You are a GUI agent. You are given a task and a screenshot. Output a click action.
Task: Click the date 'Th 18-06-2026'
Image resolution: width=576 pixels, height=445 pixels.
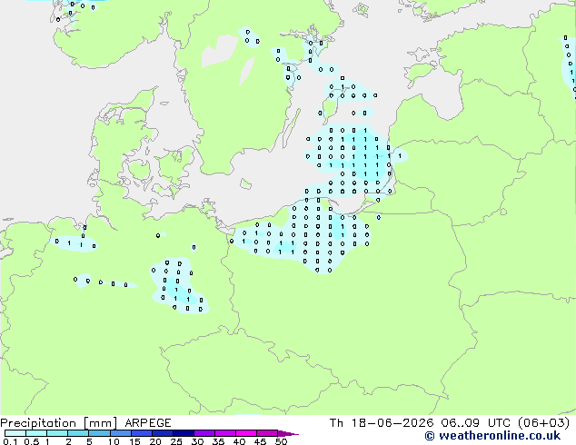coord(382,423)
